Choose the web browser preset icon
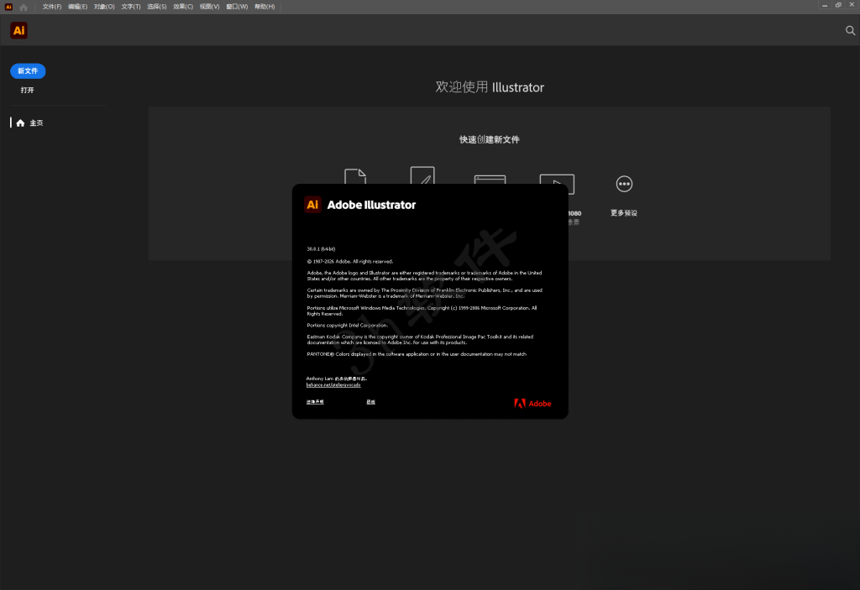This screenshot has width=860, height=590. pyautogui.click(x=490, y=180)
